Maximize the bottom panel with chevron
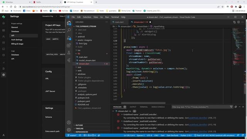Viewport: 247px width, 139px height. [x=240, y=107]
